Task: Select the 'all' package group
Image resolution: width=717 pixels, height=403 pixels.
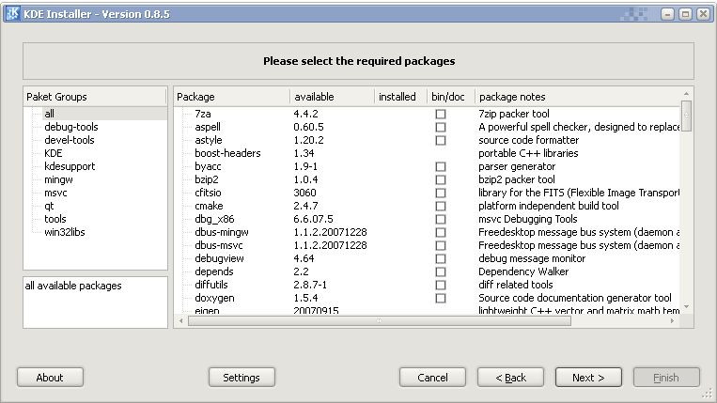Action: point(50,114)
